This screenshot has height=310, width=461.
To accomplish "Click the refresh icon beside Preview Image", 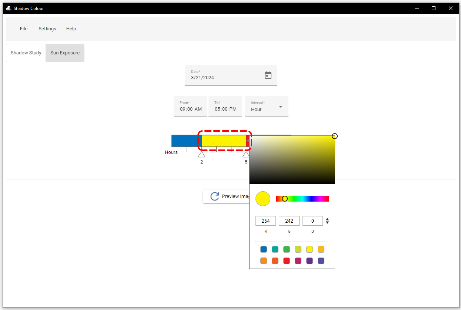I will [x=215, y=196].
